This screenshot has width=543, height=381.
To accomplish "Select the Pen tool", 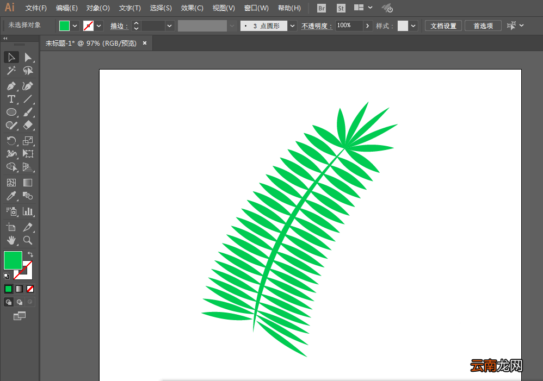I will tap(11, 86).
